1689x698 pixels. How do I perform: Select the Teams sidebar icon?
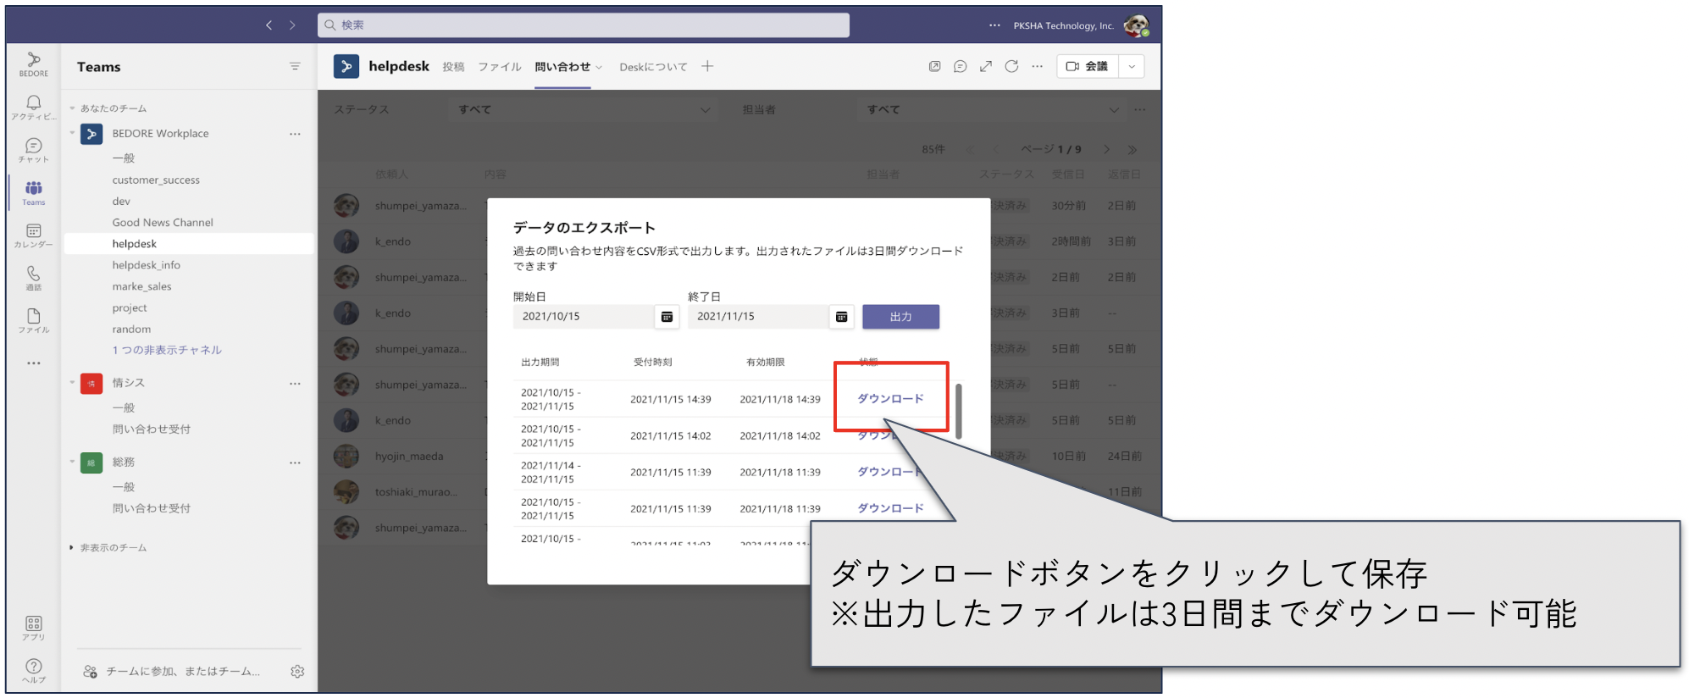(x=34, y=192)
